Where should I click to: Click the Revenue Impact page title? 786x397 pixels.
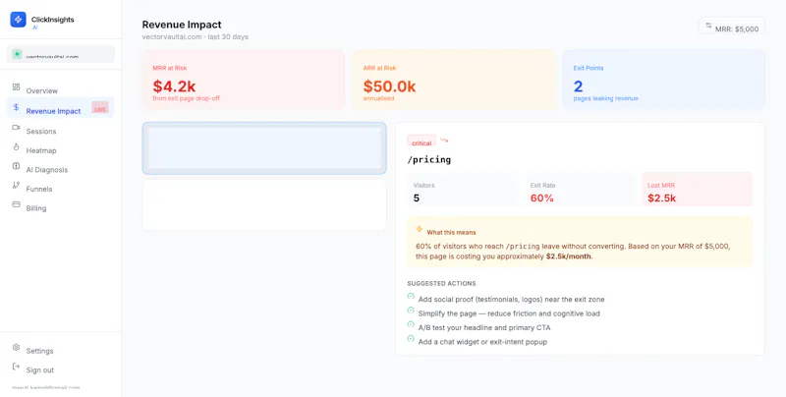coord(182,25)
